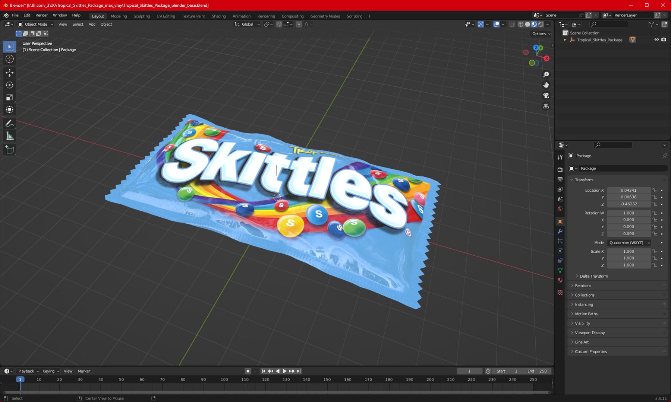Open the Object properties tab

click(560, 221)
